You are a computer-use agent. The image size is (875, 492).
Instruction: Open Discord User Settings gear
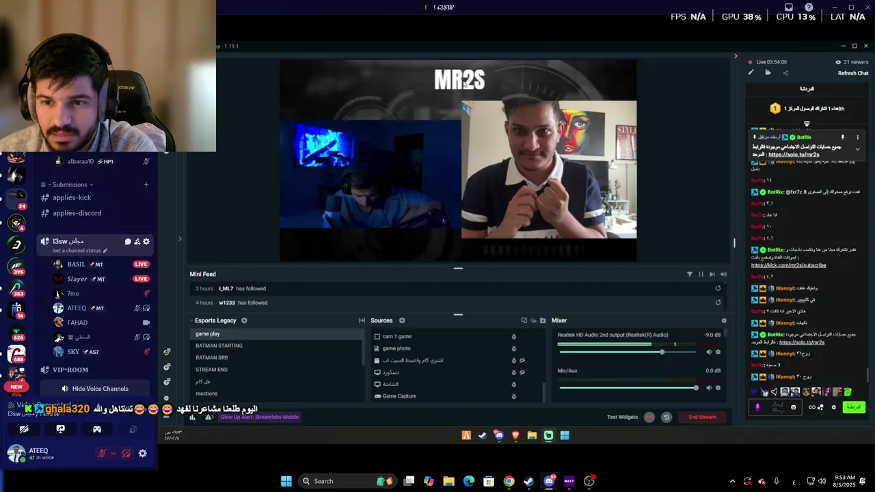[142, 453]
